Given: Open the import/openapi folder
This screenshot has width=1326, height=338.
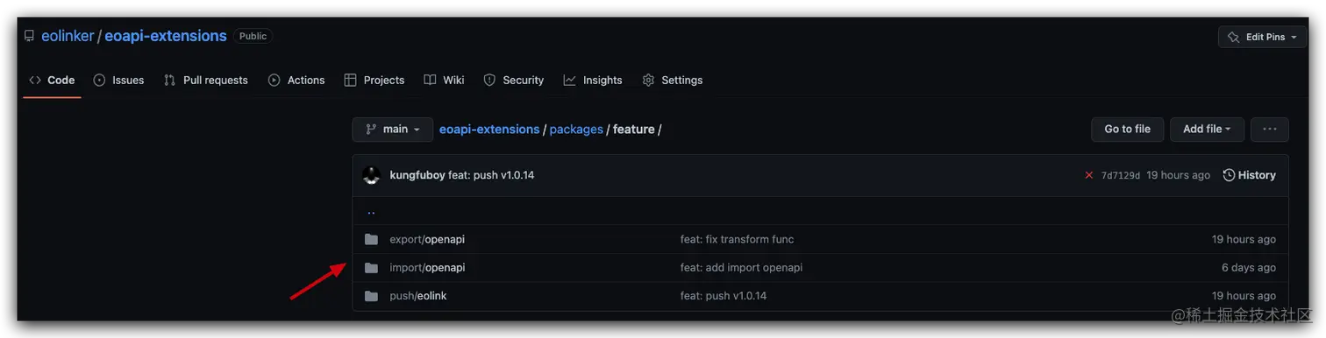Looking at the screenshot, I should point(427,267).
